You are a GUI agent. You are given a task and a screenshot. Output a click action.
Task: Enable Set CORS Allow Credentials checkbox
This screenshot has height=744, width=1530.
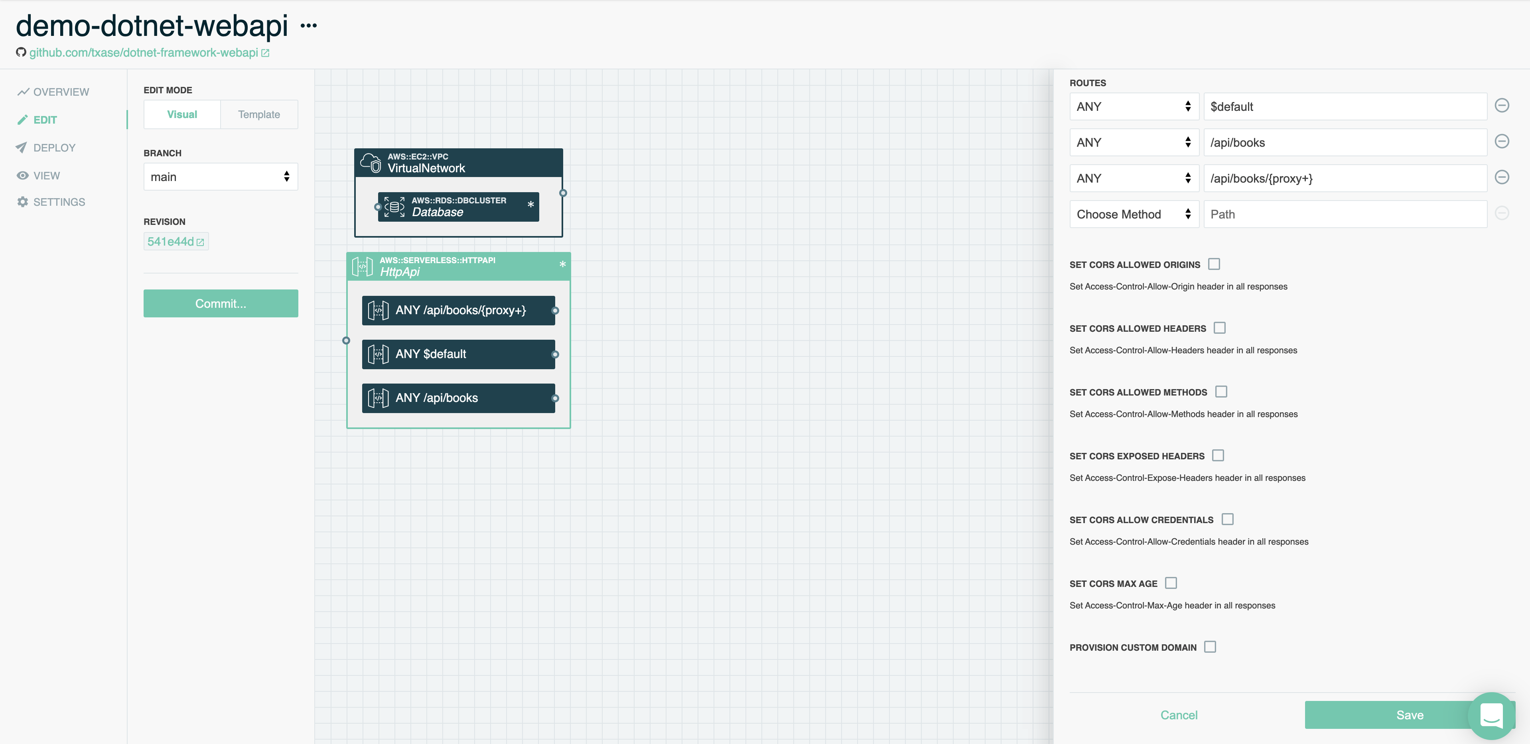coord(1228,519)
